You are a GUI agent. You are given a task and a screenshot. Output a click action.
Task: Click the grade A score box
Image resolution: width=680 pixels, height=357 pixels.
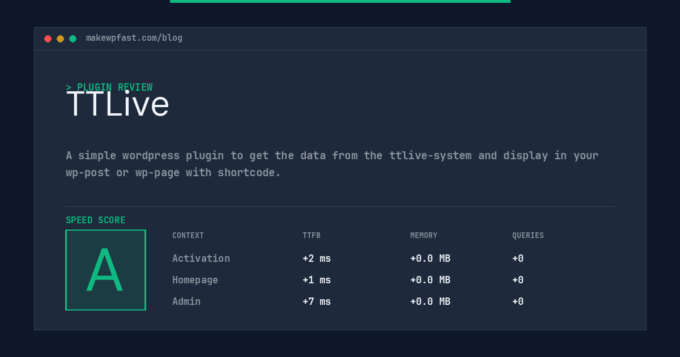click(105, 270)
